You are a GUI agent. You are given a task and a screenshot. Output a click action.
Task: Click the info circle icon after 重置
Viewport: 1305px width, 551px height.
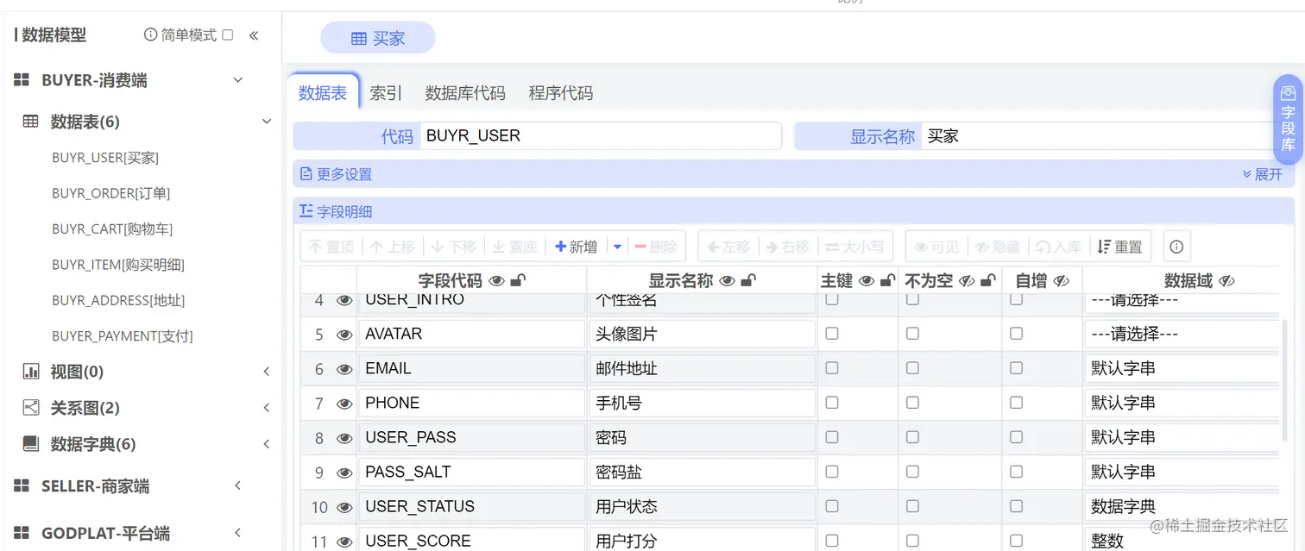point(1176,247)
